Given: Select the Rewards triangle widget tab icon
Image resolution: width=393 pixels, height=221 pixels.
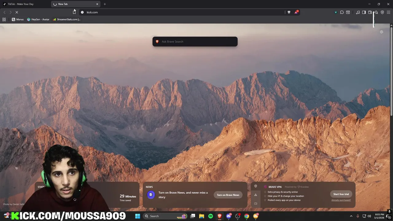Looking at the screenshot, I should click(x=255, y=195).
